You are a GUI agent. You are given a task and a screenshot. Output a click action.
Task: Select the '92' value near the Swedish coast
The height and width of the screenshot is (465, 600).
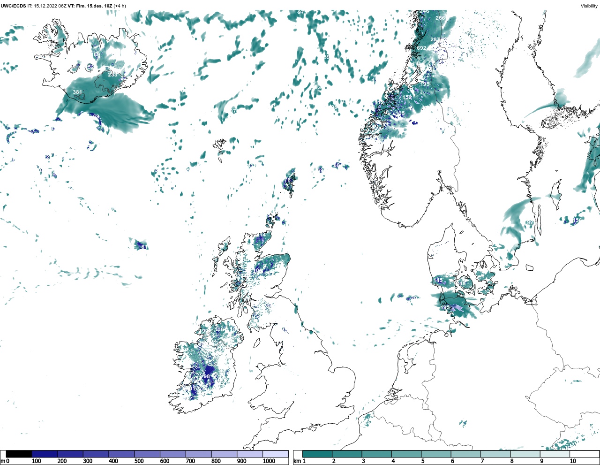point(530,222)
